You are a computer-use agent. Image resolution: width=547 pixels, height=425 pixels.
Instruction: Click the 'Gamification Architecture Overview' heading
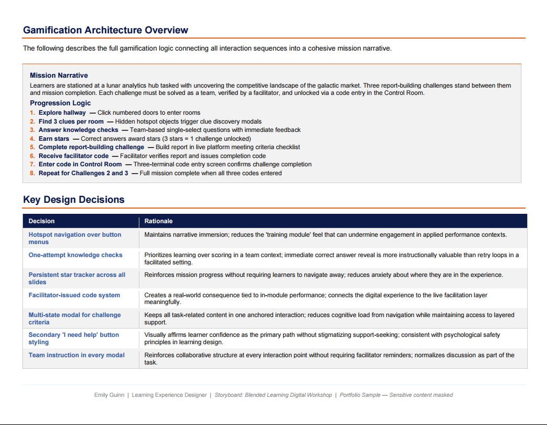tap(105, 30)
